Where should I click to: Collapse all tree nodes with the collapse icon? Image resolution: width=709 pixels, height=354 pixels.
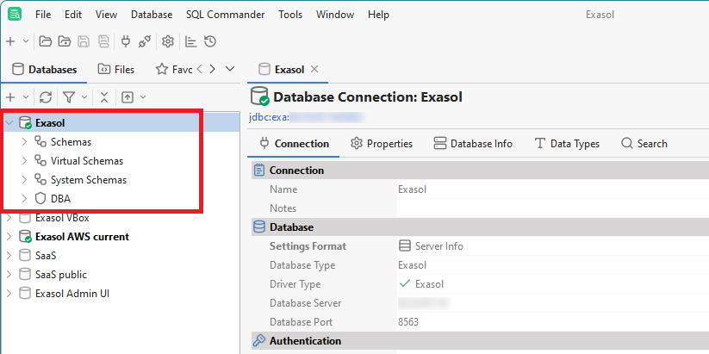[104, 97]
